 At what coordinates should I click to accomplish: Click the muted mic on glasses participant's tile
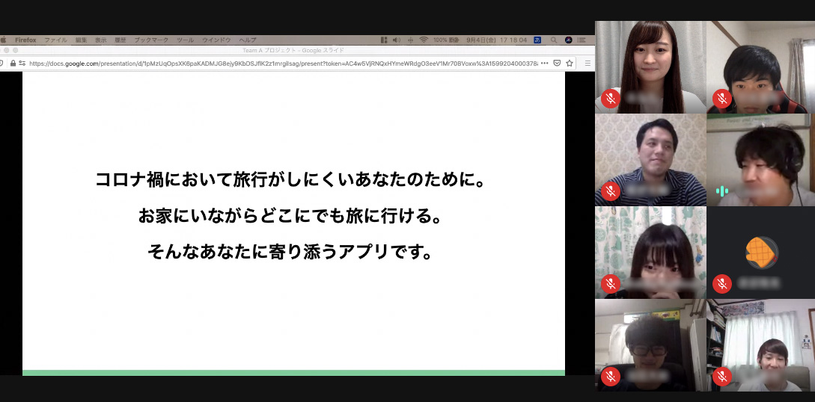click(x=611, y=376)
